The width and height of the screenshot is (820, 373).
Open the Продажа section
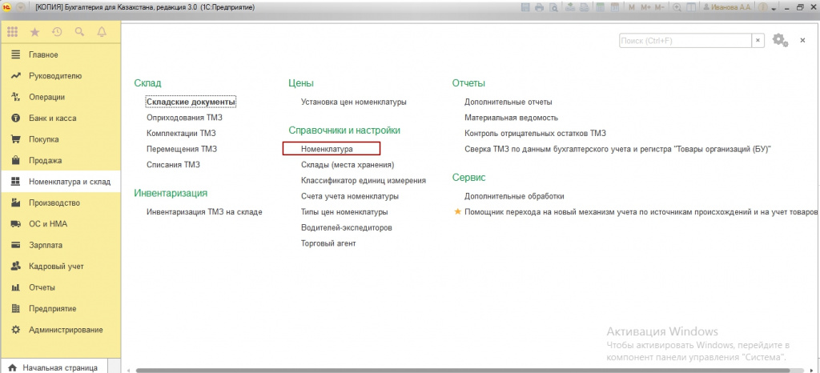click(61, 160)
